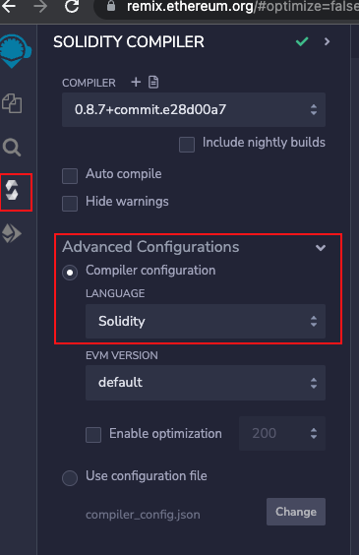Toggle the Auto compile checkbox
359x555 pixels.
(x=70, y=176)
